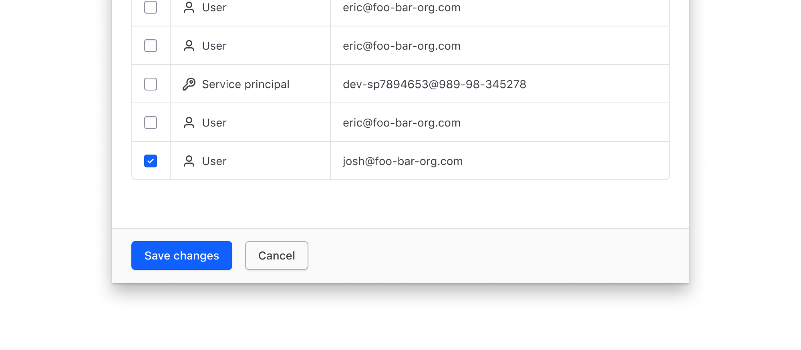
Task: Click the dev-sp7894653@989-98-345278 identifier
Action: (x=434, y=84)
